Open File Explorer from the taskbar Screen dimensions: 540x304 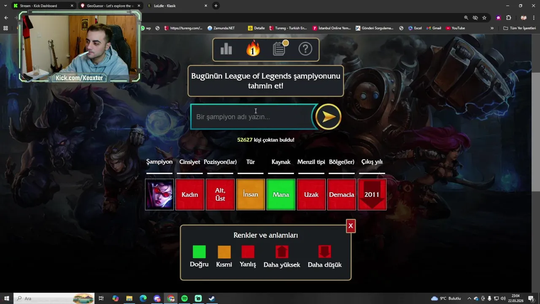(129, 299)
